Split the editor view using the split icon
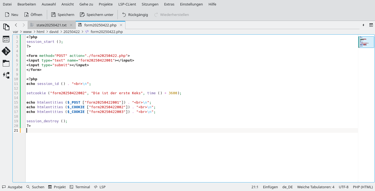This screenshot has width=375, height=191. (x=371, y=25)
